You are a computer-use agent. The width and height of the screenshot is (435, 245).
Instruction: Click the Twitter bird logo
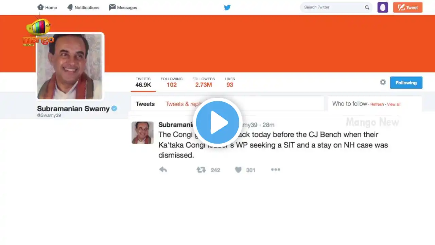pyautogui.click(x=227, y=7)
